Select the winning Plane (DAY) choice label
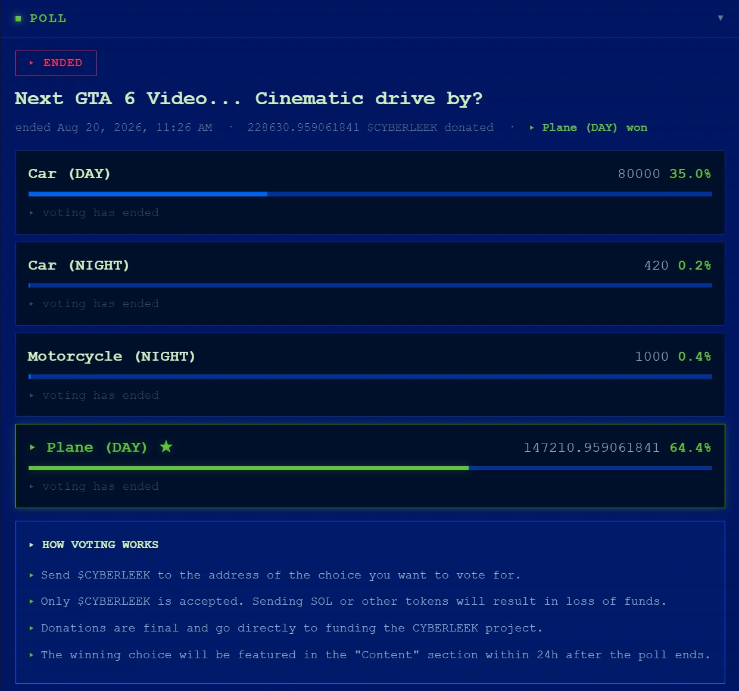Screen dimensions: 739x691 coord(96,448)
